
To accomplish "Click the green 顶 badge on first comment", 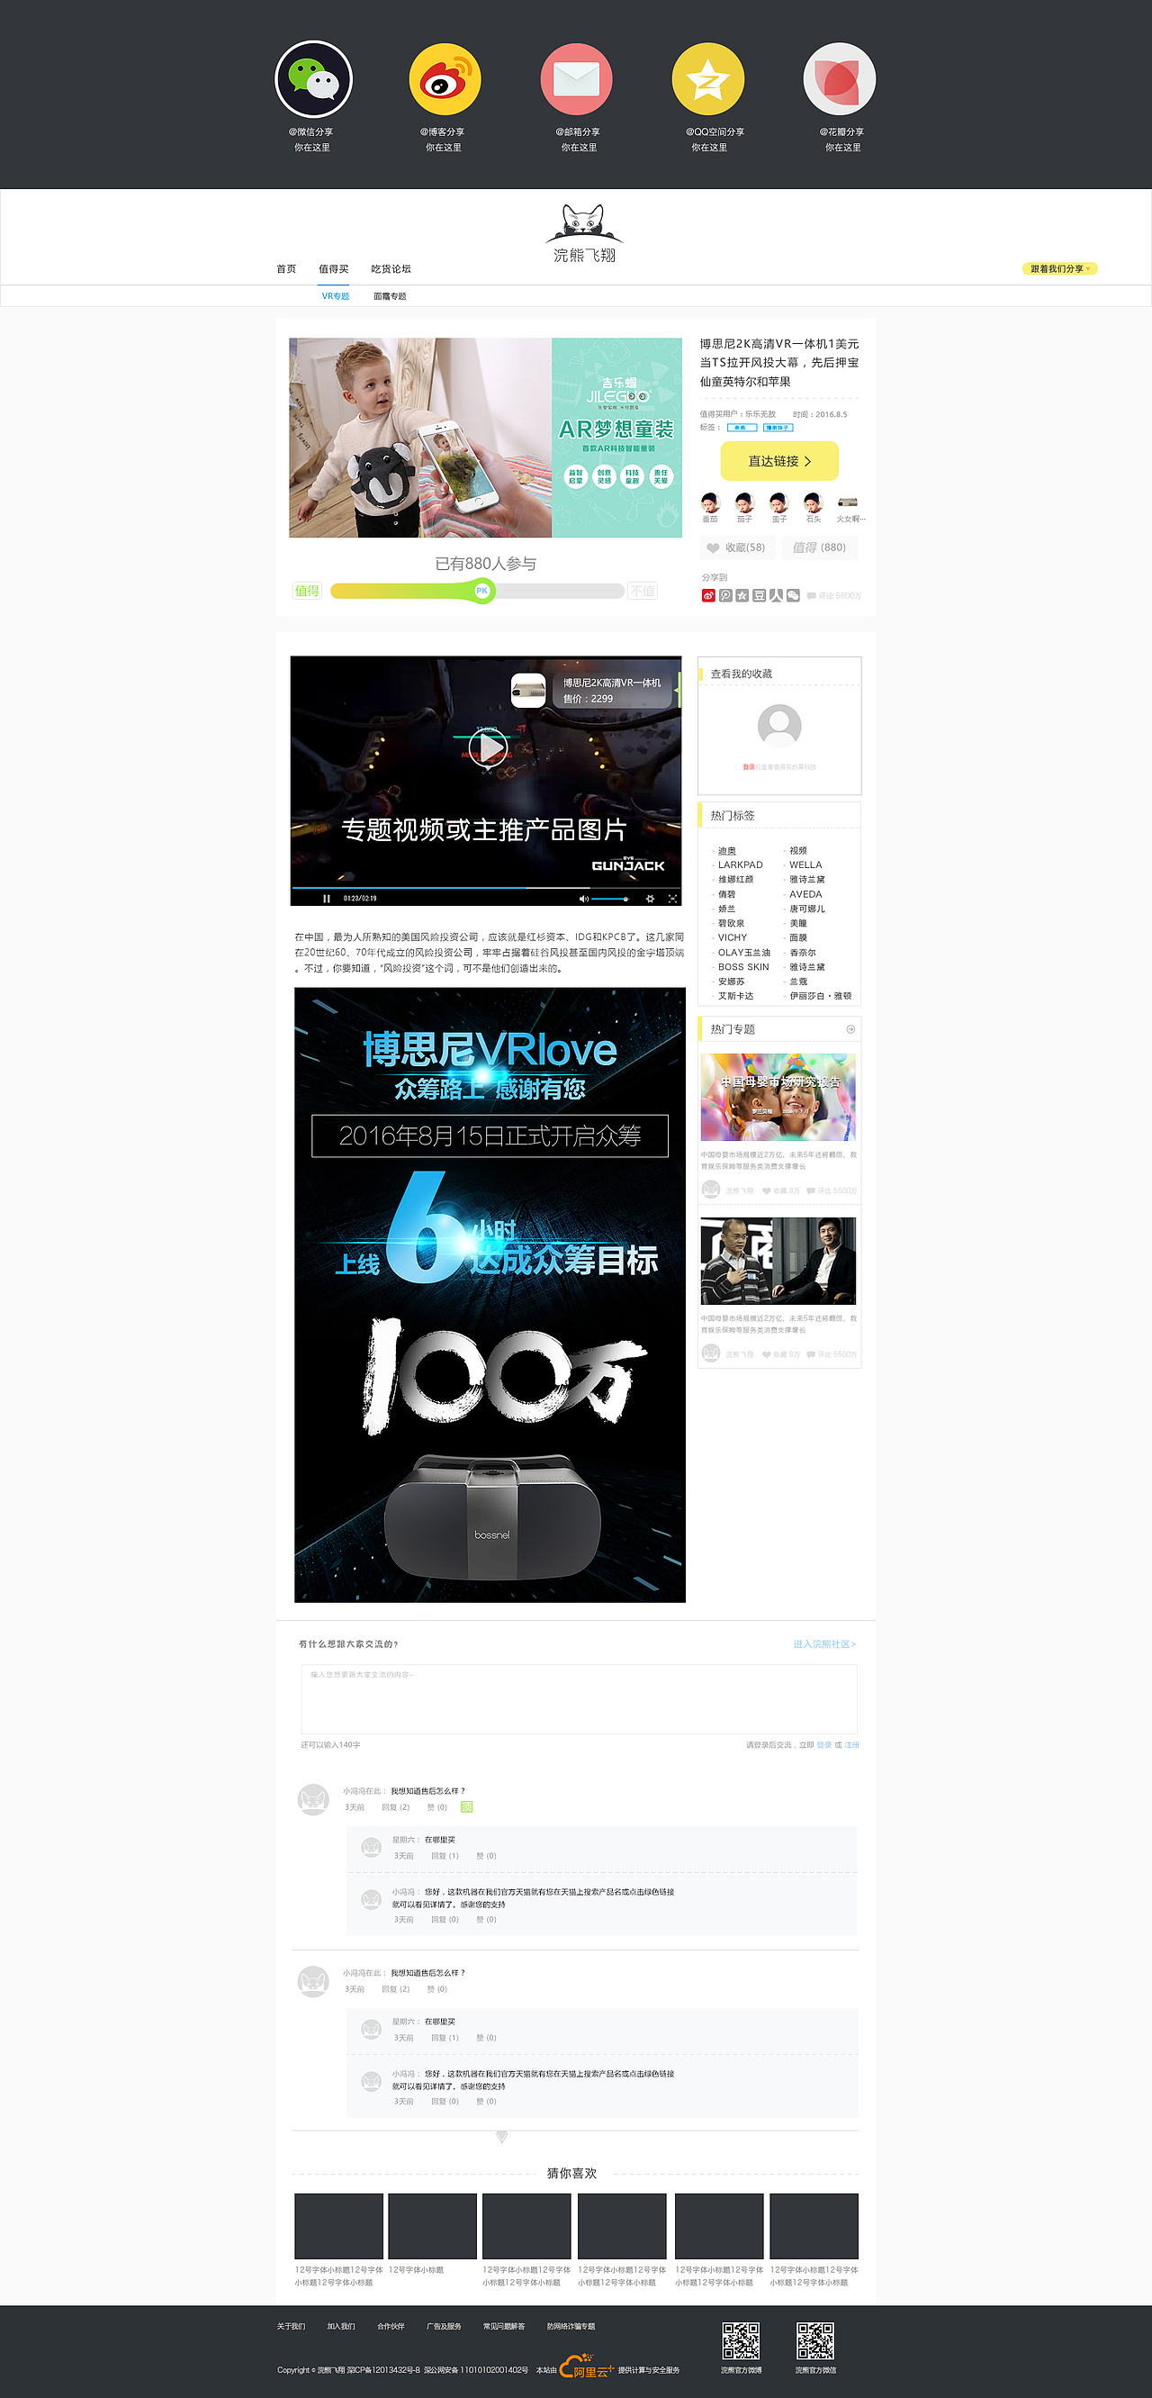I will (466, 1807).
